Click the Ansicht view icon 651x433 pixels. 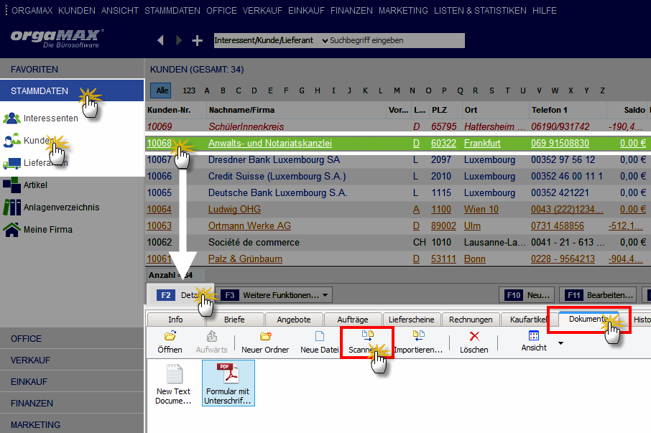534,335
